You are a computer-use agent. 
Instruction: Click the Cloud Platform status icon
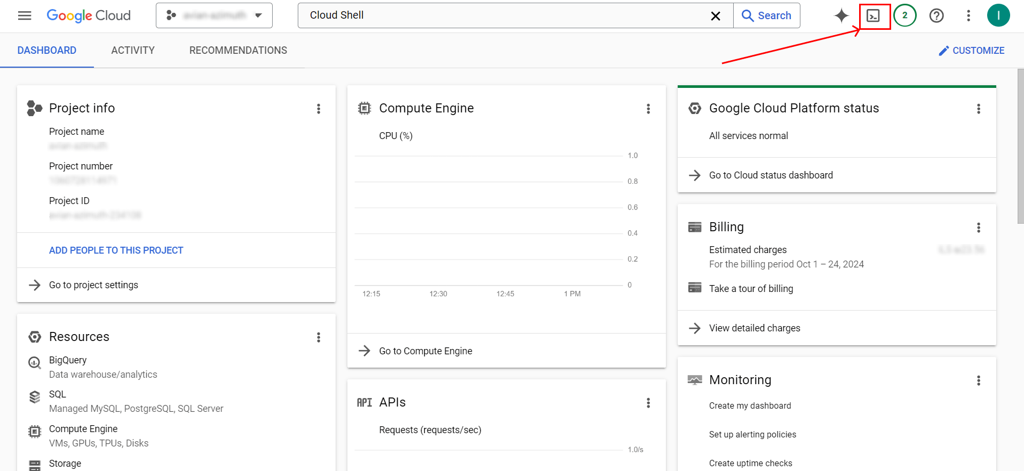[695, 108]
